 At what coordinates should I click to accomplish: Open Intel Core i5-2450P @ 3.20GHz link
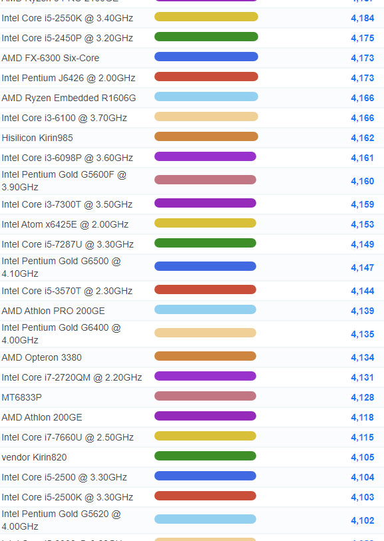[67, 39]
